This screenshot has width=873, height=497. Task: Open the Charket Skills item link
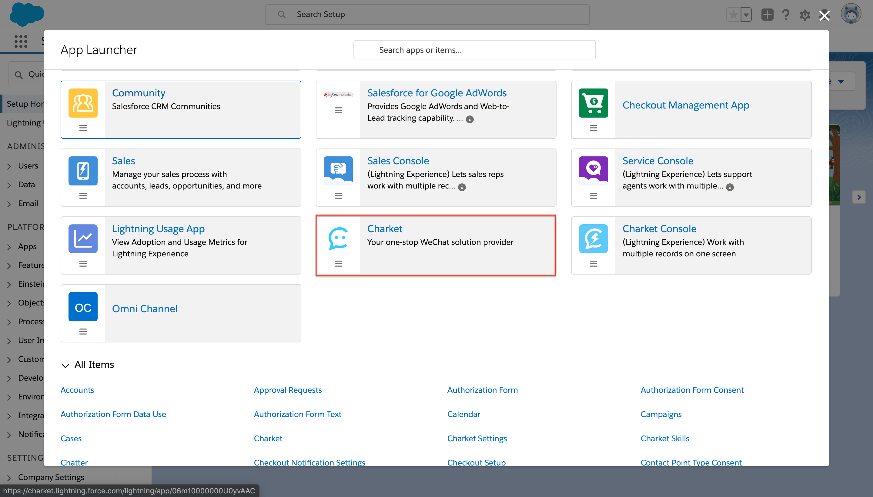click(x=664, y=438)
